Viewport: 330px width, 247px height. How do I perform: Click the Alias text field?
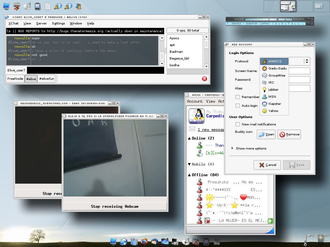299,88
